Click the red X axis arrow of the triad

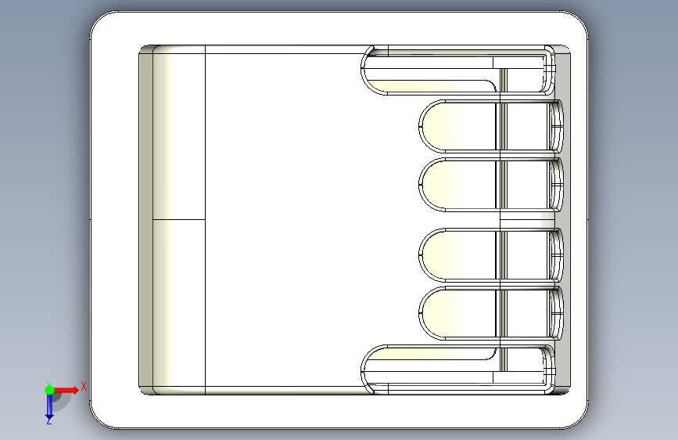(x=66, y=390)
